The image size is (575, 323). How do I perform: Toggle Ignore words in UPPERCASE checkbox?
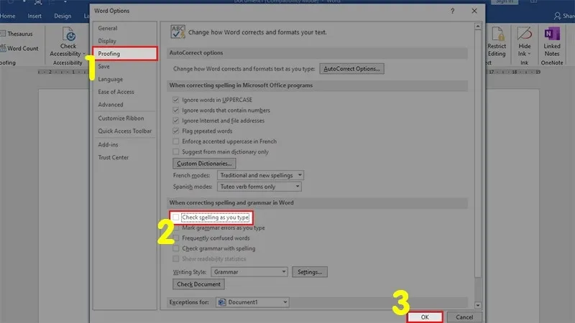(176, 100)
